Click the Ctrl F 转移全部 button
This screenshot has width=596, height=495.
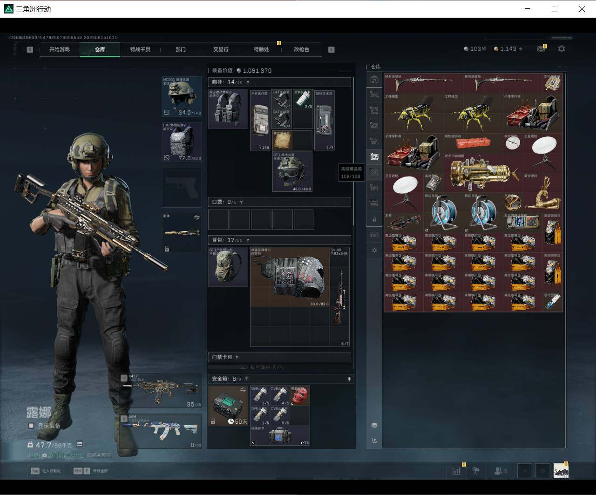click(x=91, y=471)
